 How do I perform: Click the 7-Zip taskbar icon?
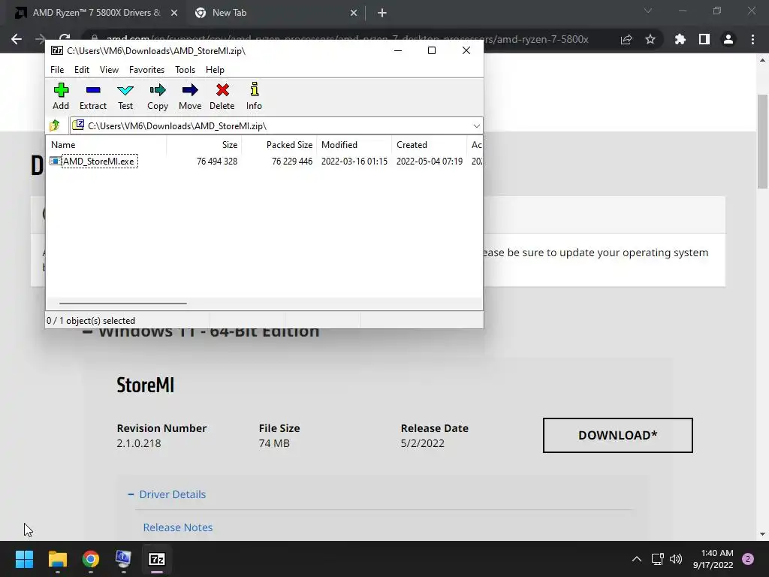tap(157, 559)
